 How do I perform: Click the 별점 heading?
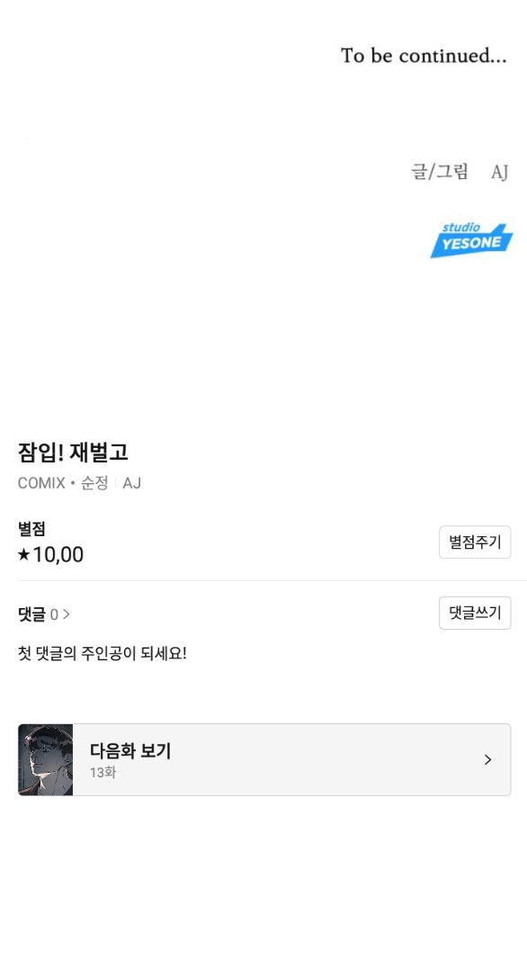(31, 529)
